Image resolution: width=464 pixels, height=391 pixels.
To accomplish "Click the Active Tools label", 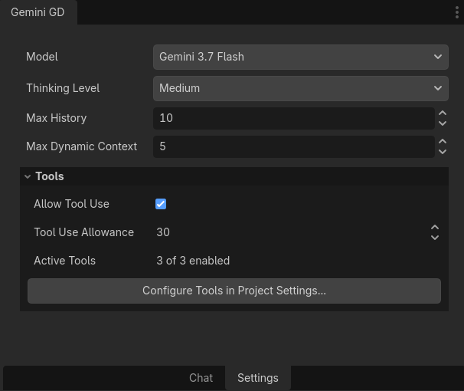I will (64, 261).
